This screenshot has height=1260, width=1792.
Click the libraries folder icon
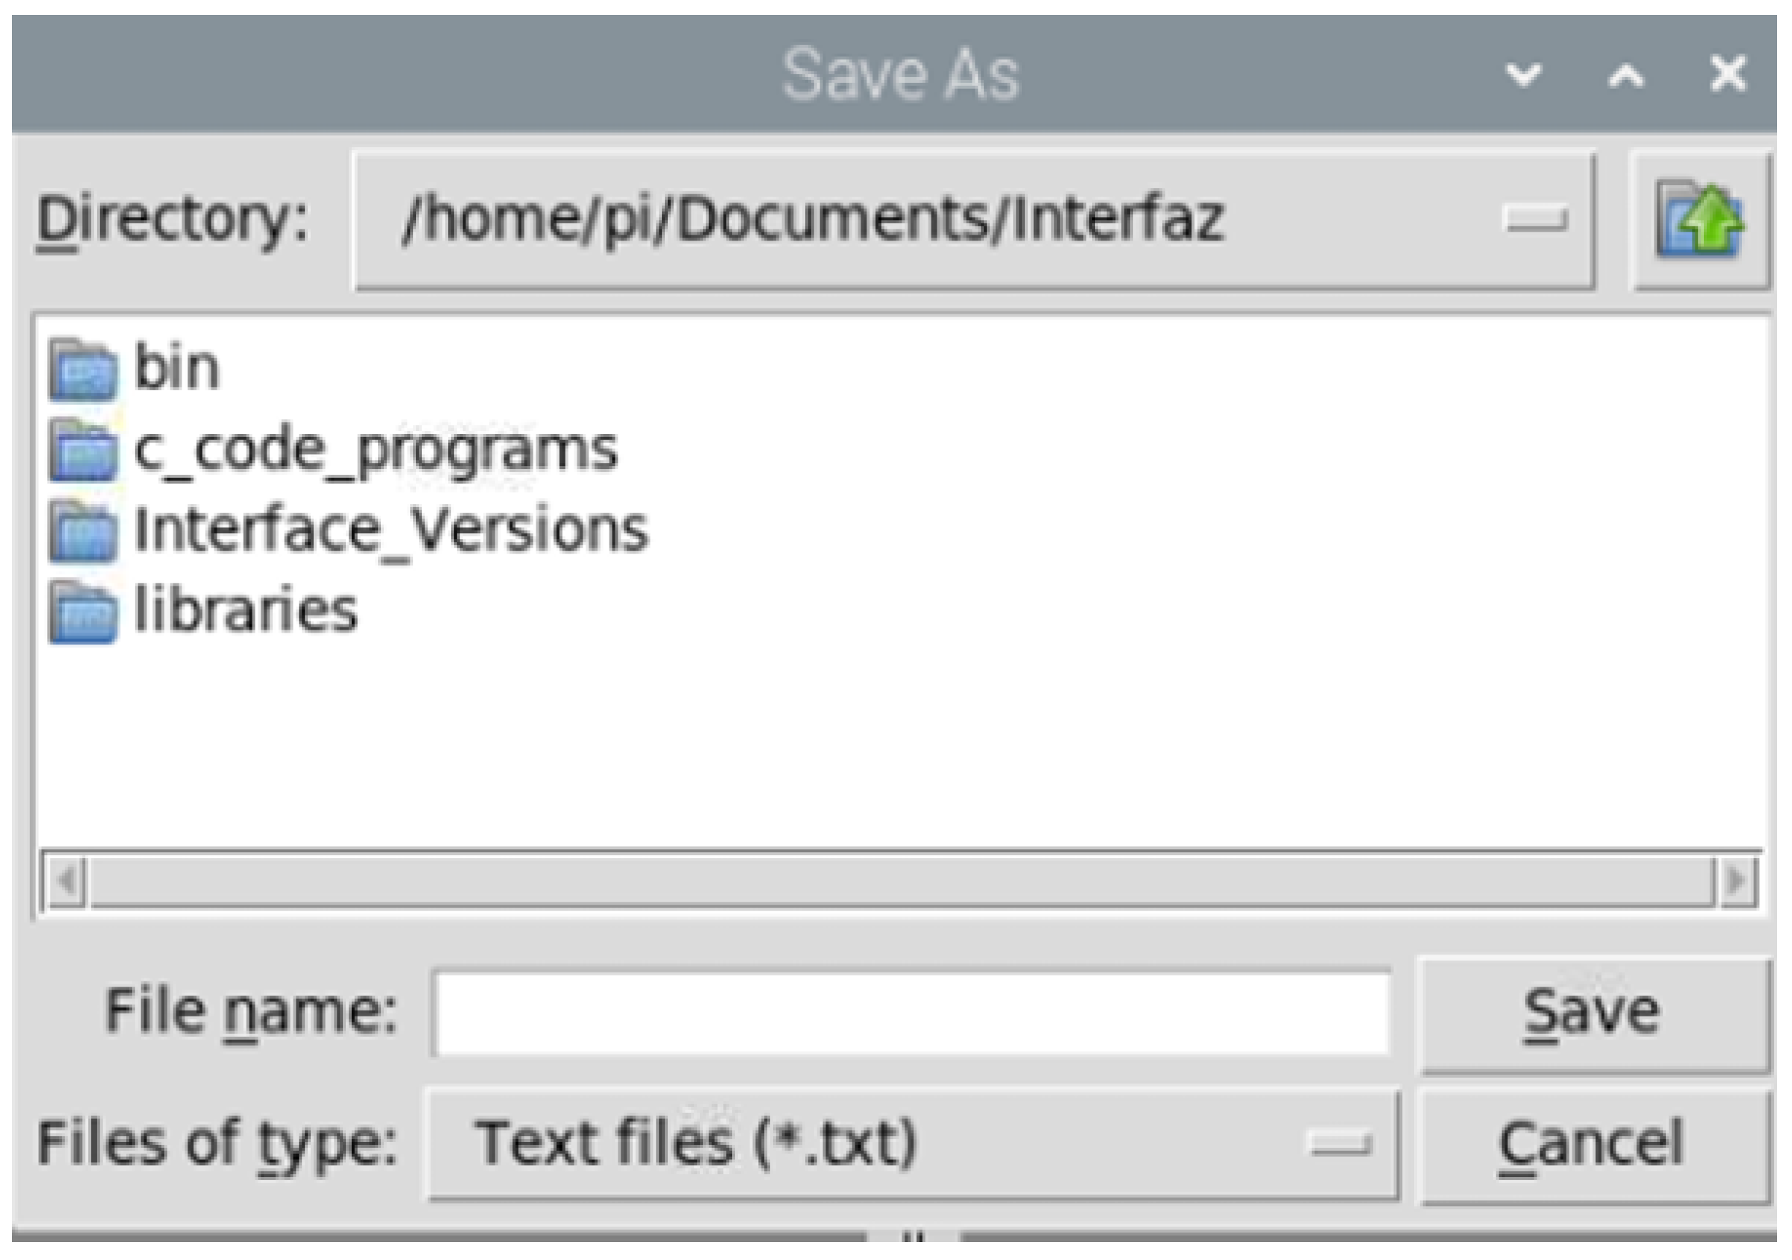[x=84, y=612]
